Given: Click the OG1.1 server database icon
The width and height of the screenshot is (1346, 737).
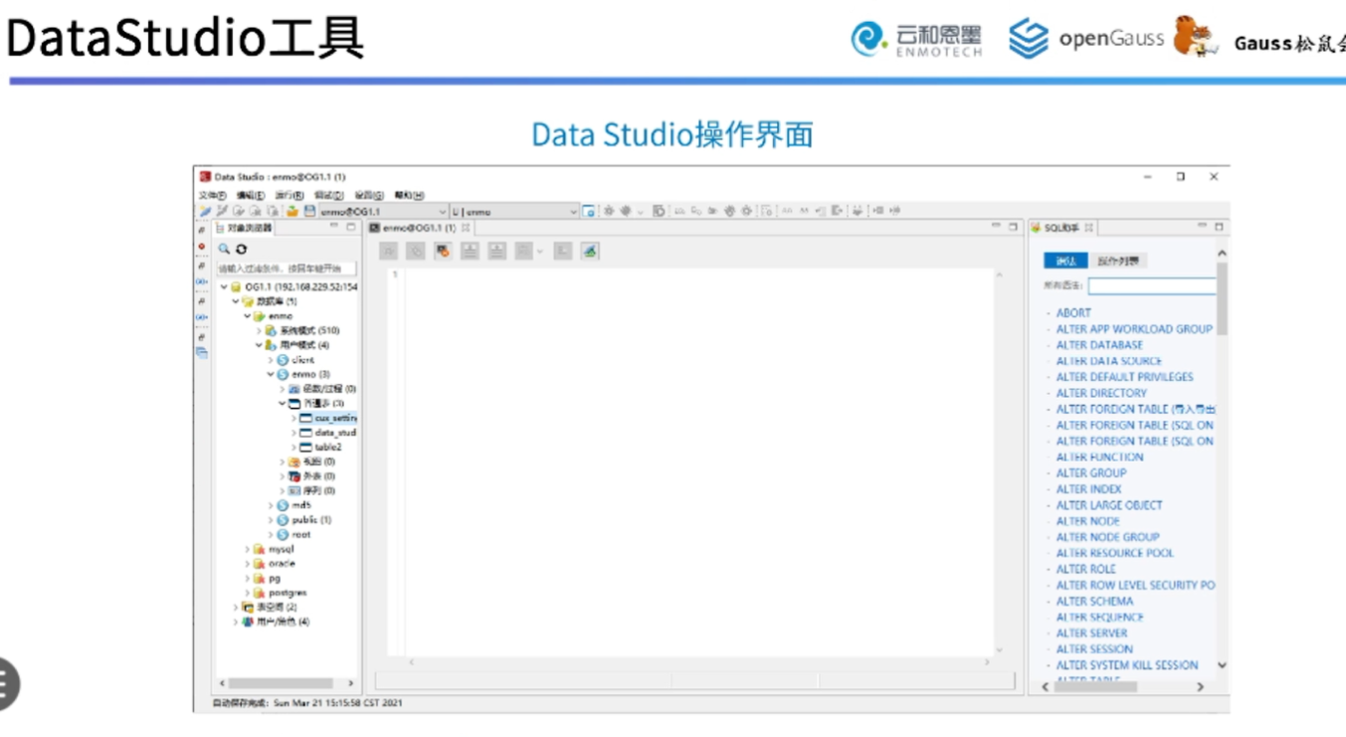Looking at the screenshot, I should point(236,286).
